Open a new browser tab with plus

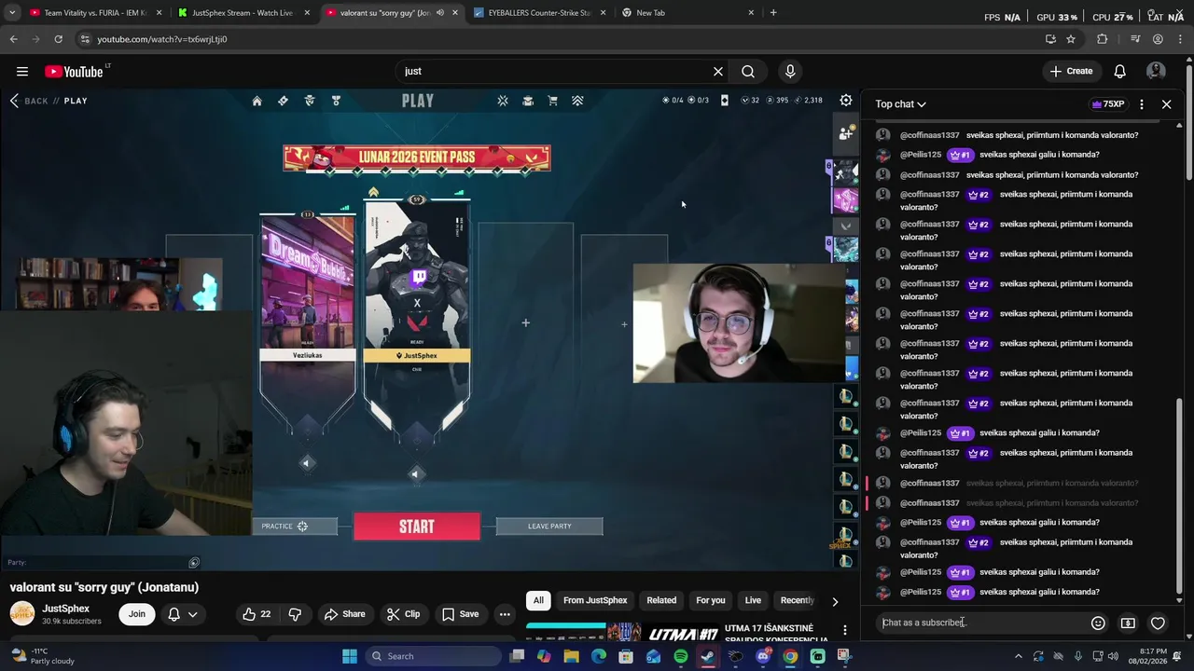pyautogui.click(x=773, y=13)
